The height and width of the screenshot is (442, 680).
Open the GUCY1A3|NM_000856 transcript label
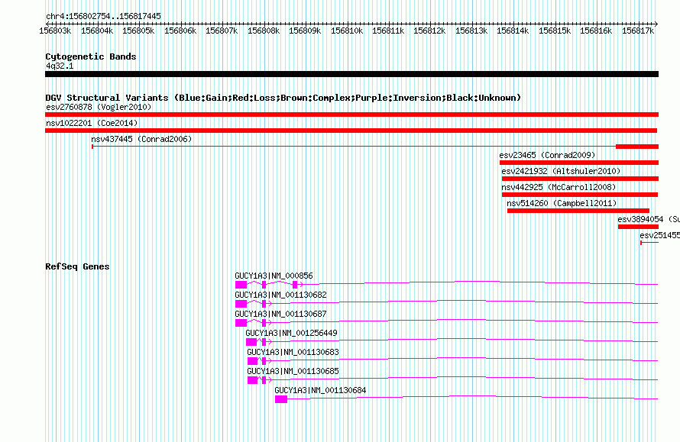pyautogui.click(x=274, y=276)
